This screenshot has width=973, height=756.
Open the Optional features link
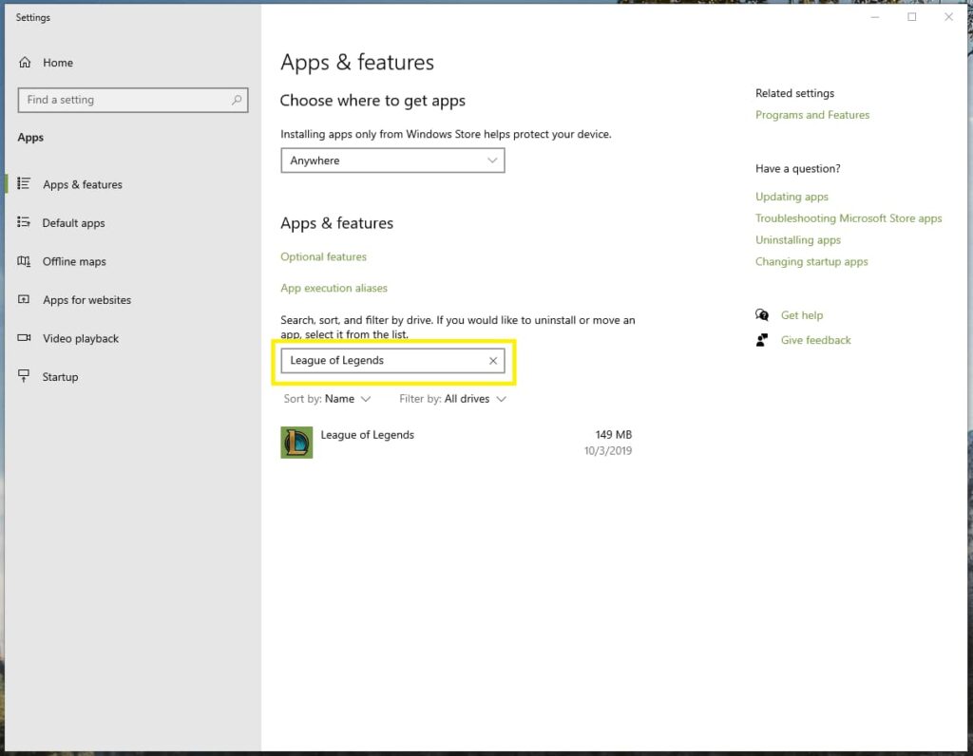(x=323, y=256)
